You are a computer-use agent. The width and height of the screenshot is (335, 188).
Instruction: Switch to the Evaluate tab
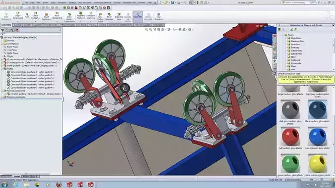point(37,25)
